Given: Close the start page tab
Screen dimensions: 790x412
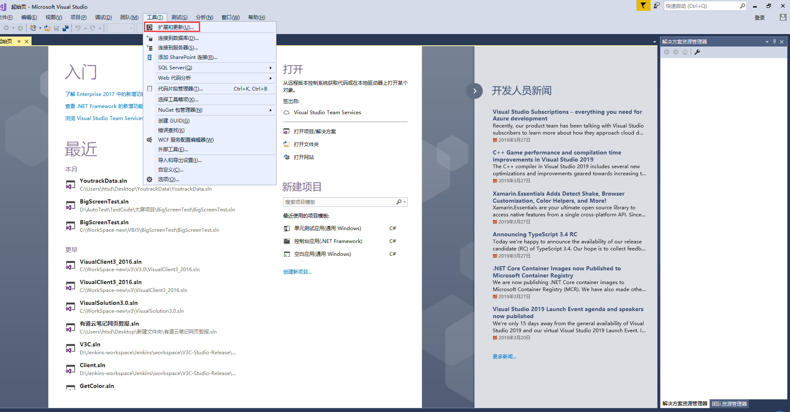Looking at the screenshot, I should [27, 42].
